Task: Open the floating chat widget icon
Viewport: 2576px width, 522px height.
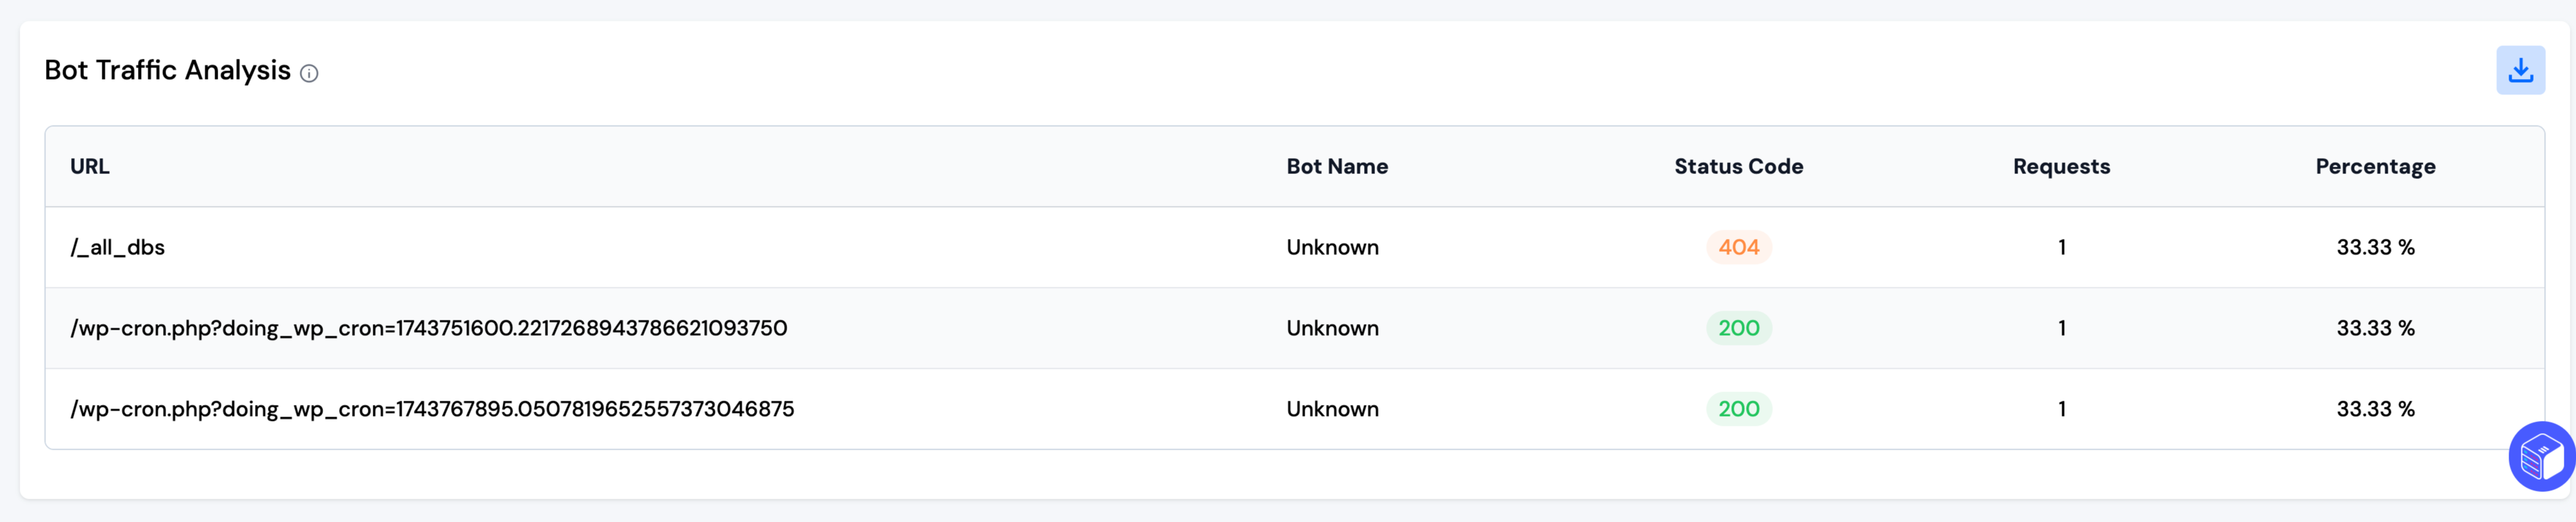Action: pyautogui.click(x=2541, y=457)
